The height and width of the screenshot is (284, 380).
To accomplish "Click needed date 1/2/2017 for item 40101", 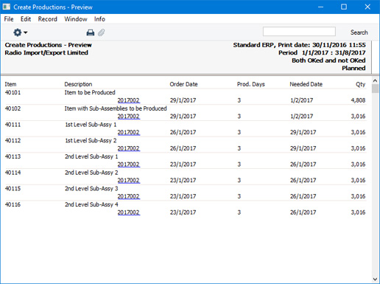I will coord(302,100).
